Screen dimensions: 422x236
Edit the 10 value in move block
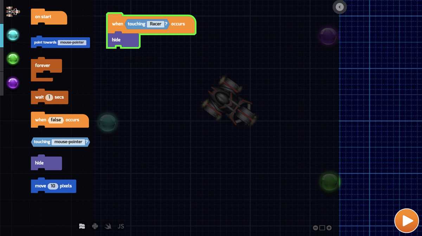pyautogui.click(x=53, y=186)
